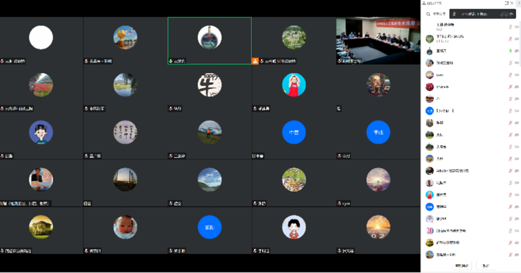Image resolution: width=521 pixels, height=273 pixels.
Task: Click the child in red avatar on cyan background
Action: click(294, 85)
